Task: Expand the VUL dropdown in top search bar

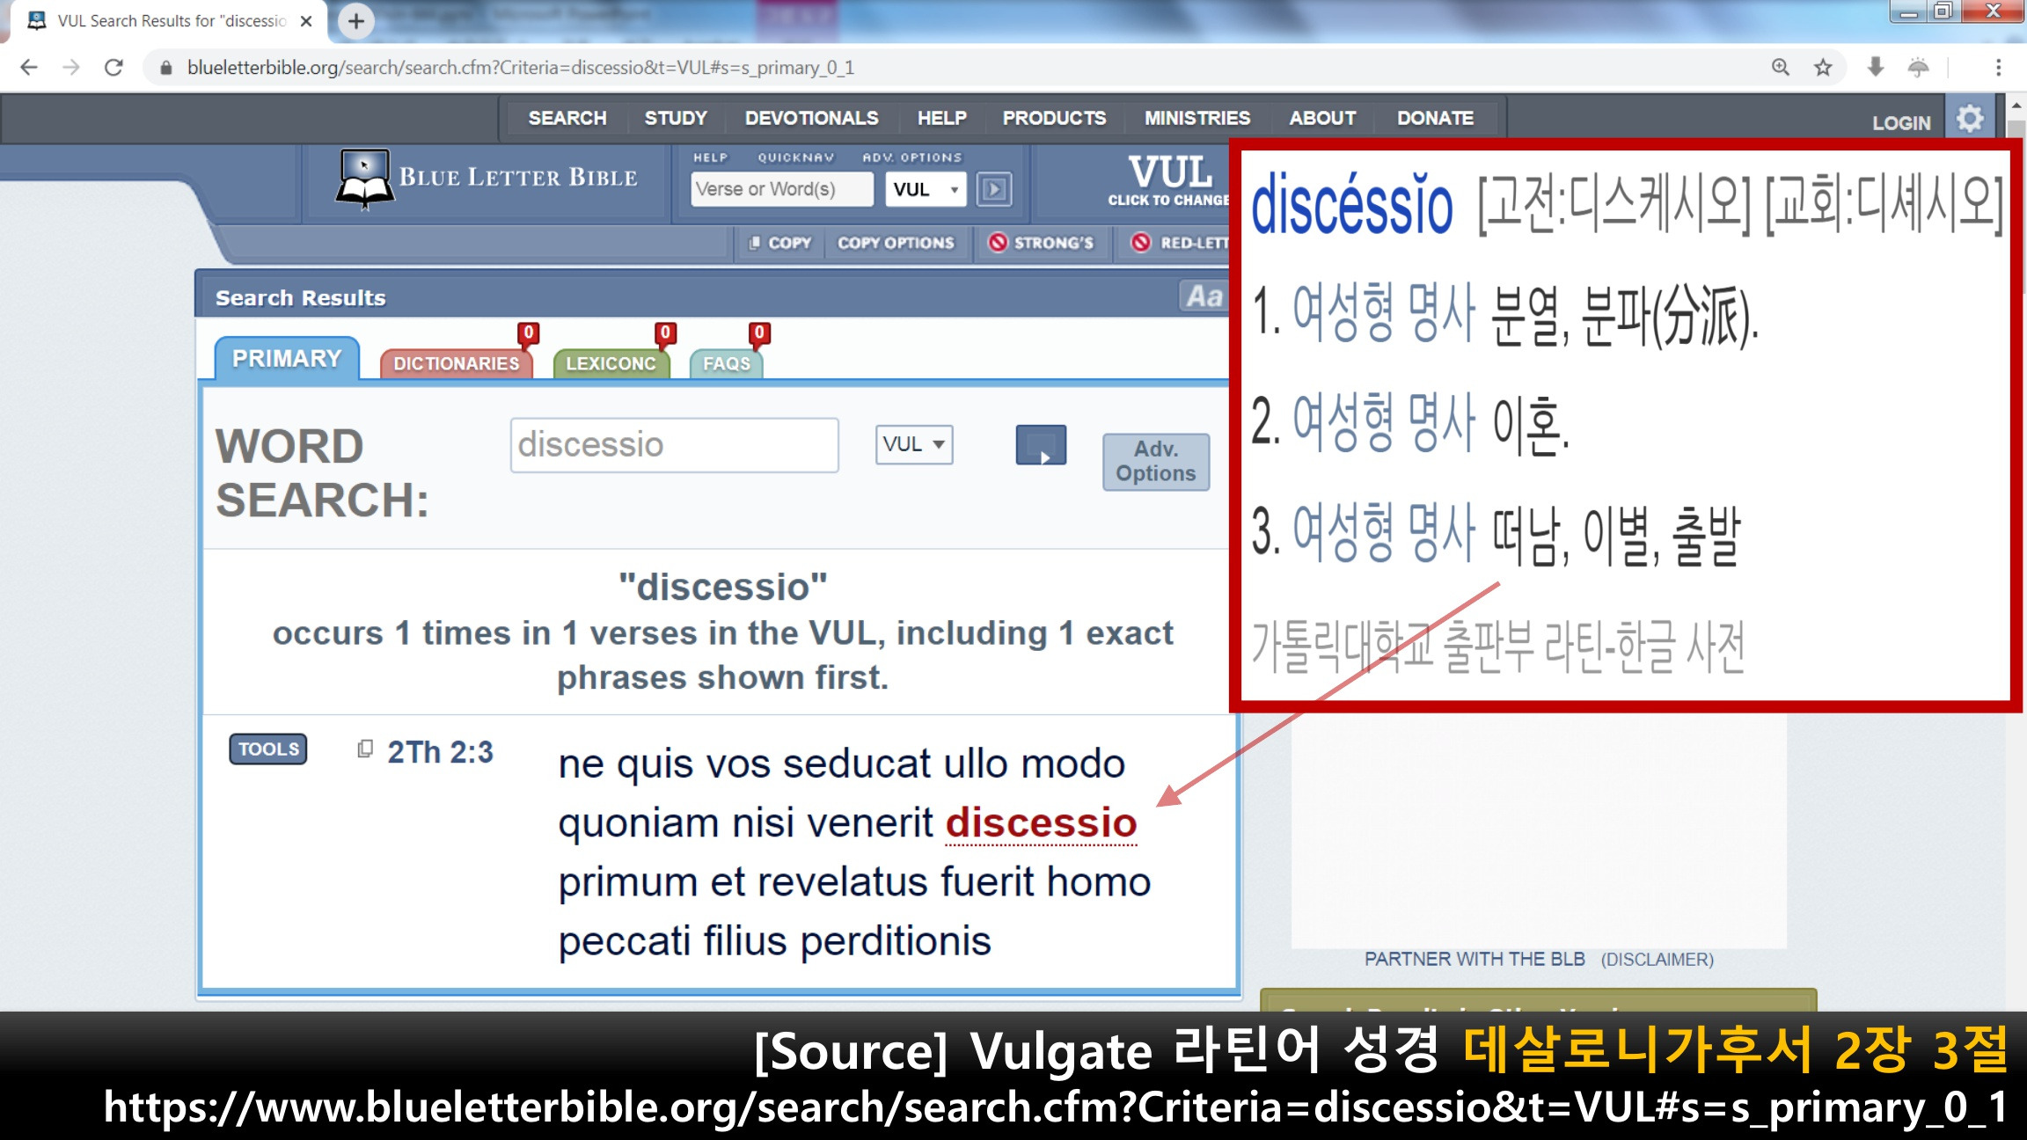Action: [x=926, y=189]
